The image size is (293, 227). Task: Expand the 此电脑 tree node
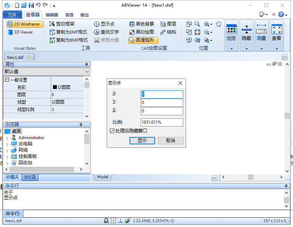7,144
